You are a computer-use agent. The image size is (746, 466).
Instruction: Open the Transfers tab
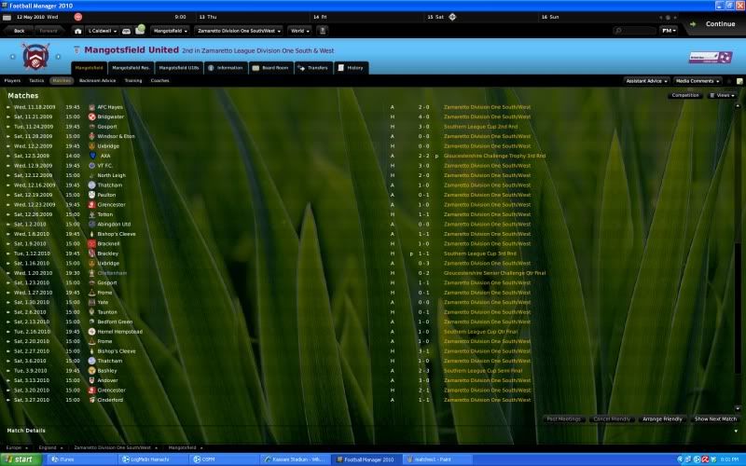pos(314,68)
